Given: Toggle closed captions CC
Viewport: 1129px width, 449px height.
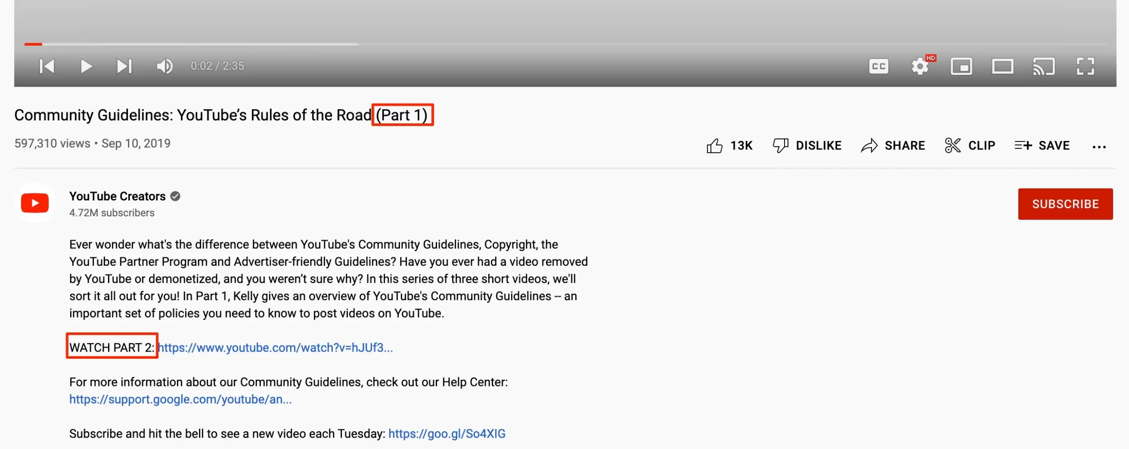Looking at the screenshot, I should [879, 67].
